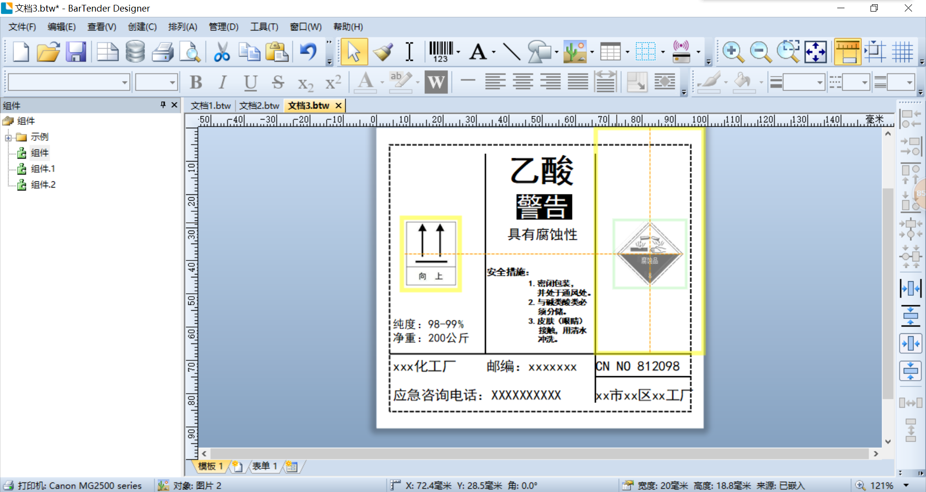
Task: Undo last action arrow
Action: click(308, 52)
